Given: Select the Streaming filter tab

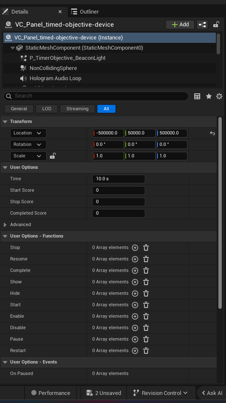Looking at the screenshot, I should [x=77, y=109].
